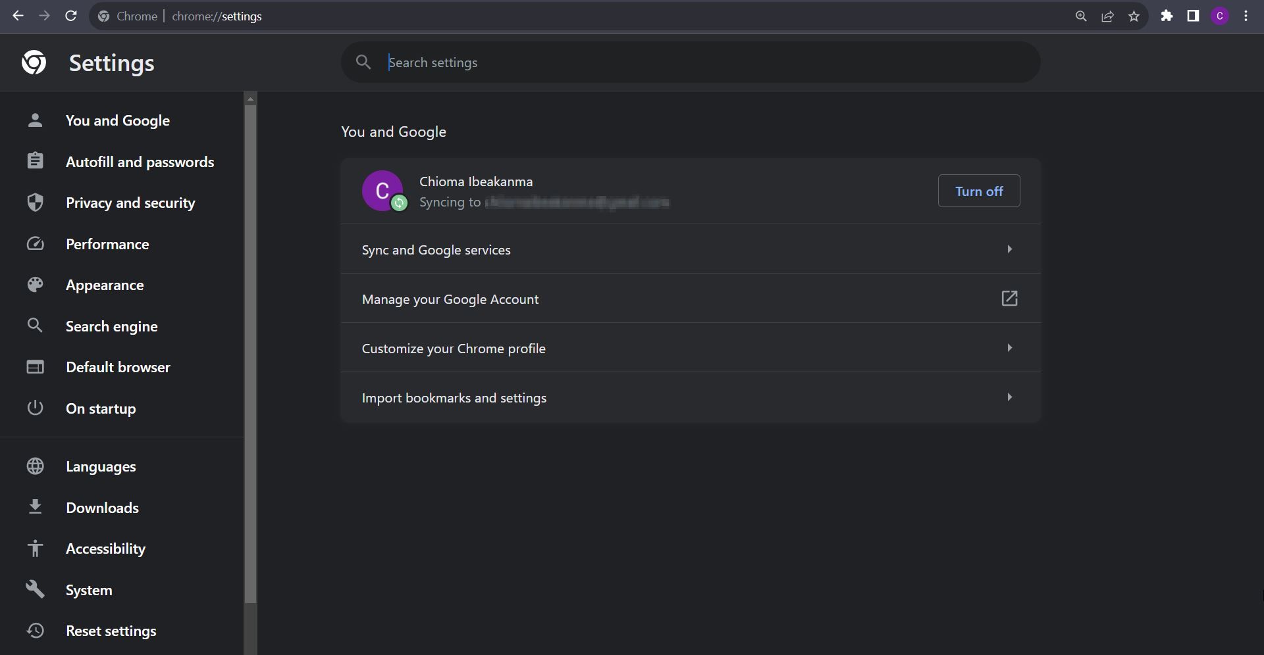
Task: Select the Default browser panel icon
Action: [x=35, y=367]
